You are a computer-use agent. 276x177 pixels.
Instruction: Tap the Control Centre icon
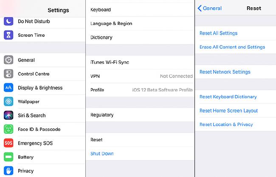pyautogui.click(x=8, y=74)
